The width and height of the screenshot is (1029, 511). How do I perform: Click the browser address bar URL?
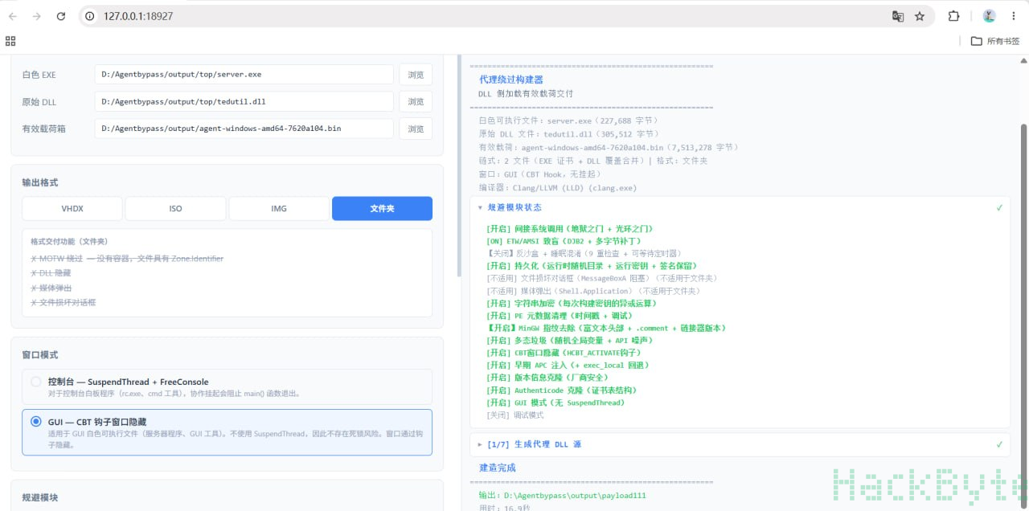pos(138,16)
